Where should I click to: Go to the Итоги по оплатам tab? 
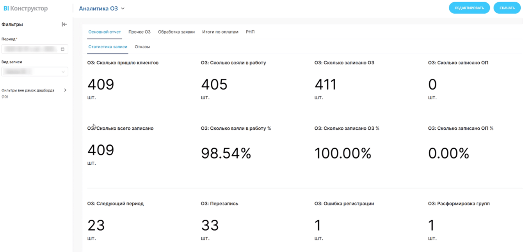(x=220, y=32)
